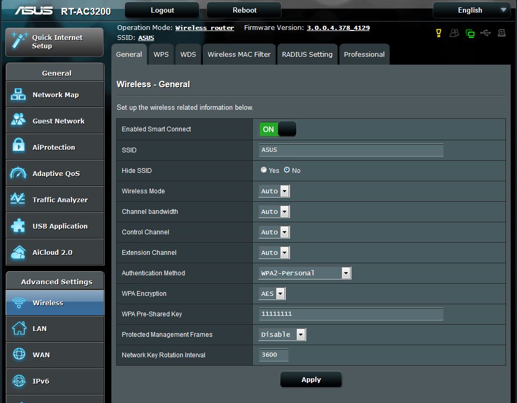Click the RT-AC3200 model name
517x403 pixels.
tap(86, 11)
